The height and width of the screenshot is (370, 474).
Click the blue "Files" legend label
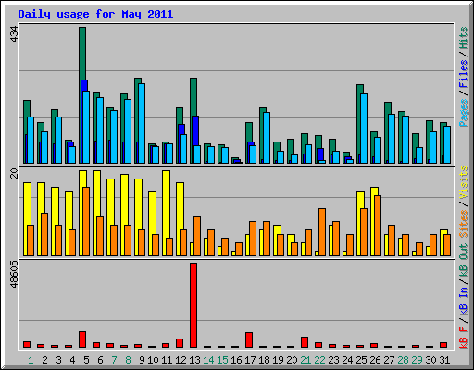click(x=463, y=74)
